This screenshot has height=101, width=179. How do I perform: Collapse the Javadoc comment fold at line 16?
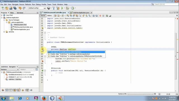click(45, 33)
